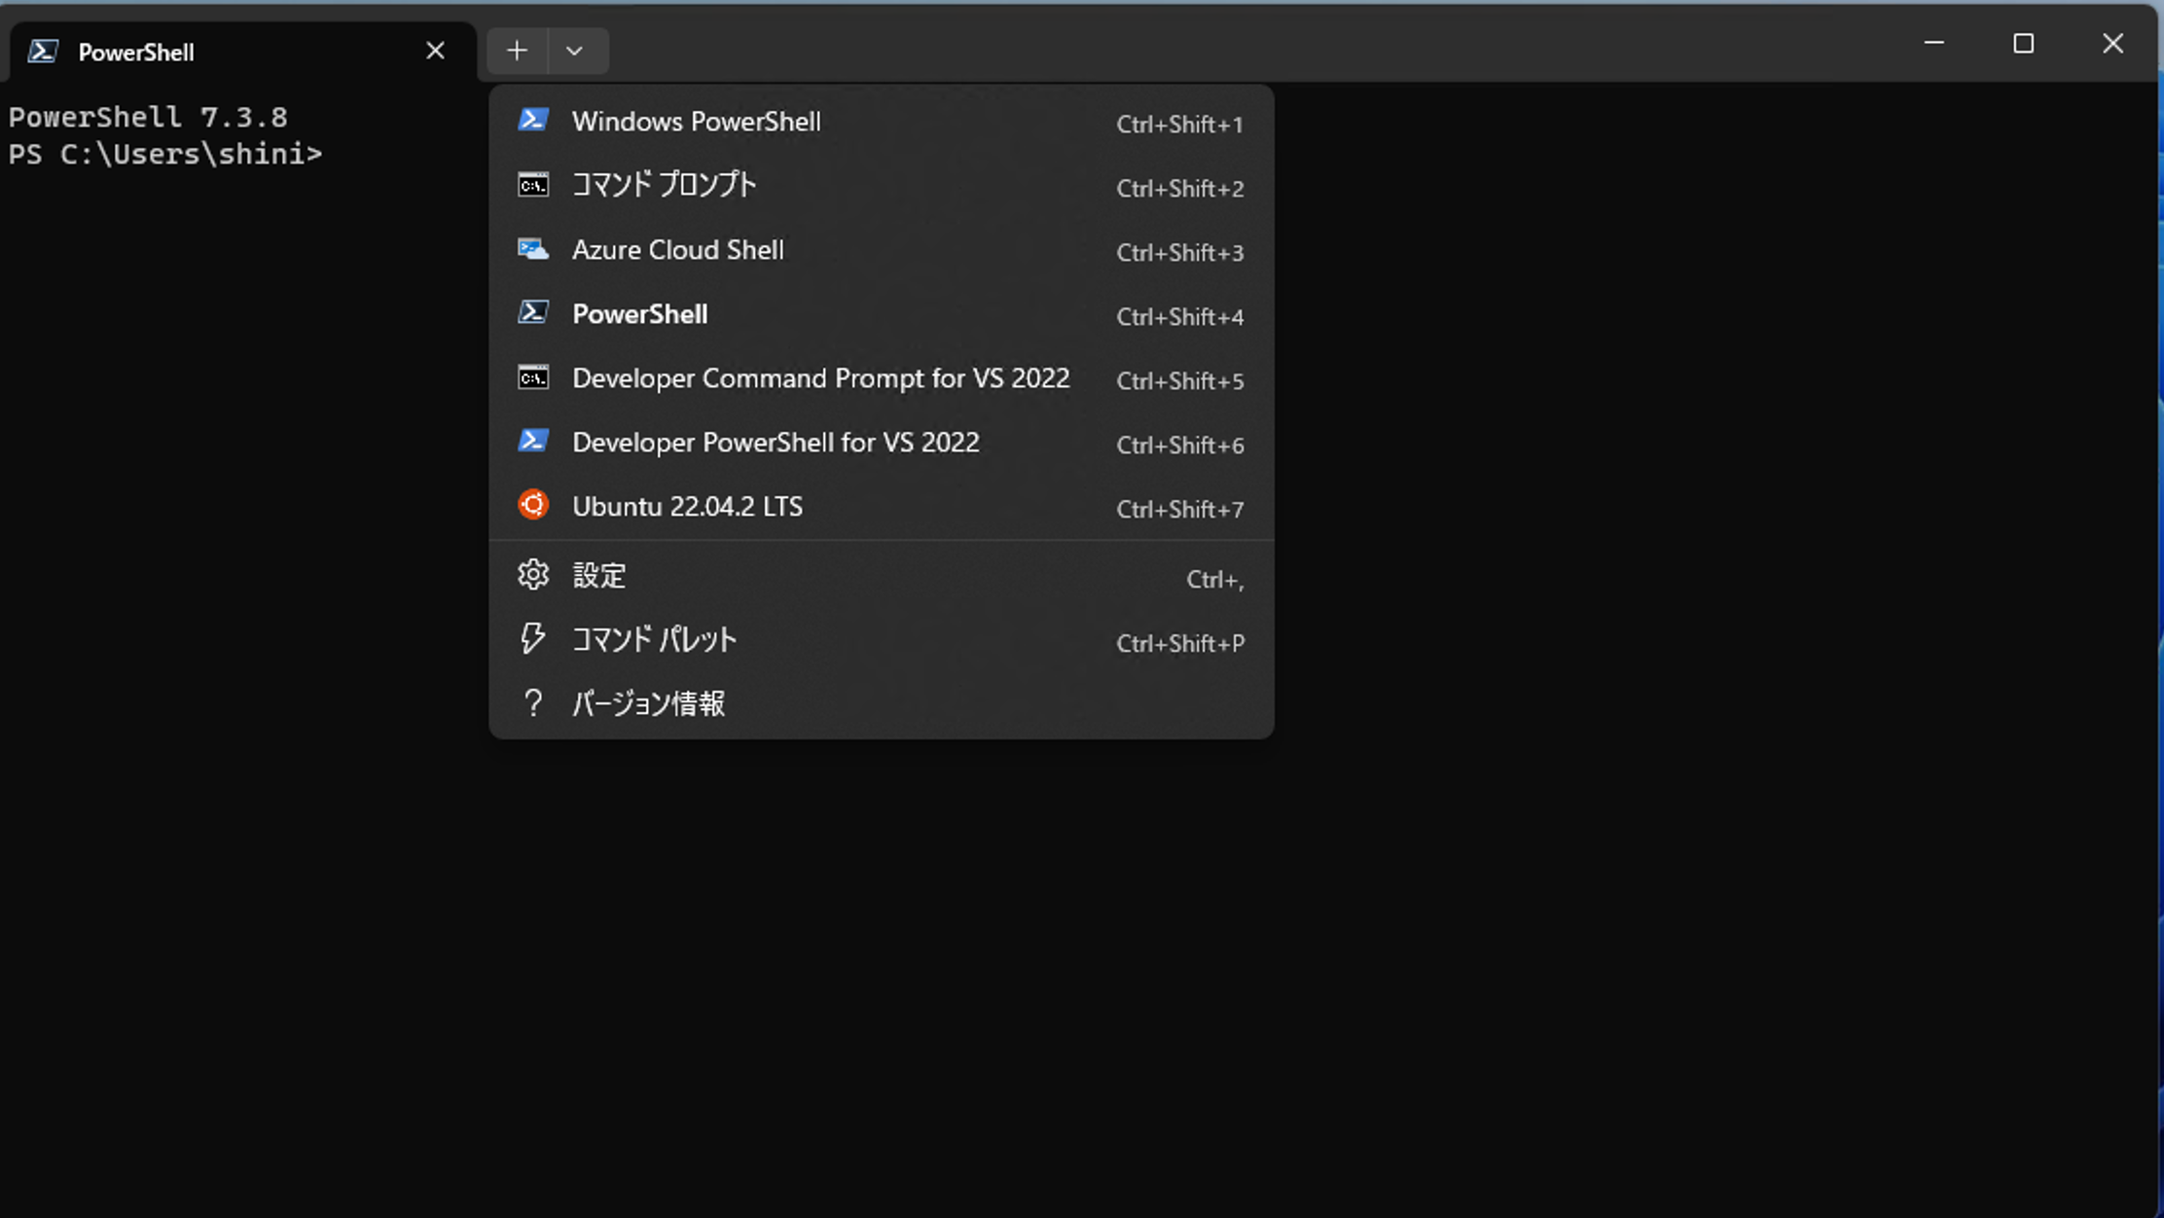The height and width of the screenshot is (1218, 2164).
Task: Click the バージョン情報 question mark icon
Action: tap(533, 702)
